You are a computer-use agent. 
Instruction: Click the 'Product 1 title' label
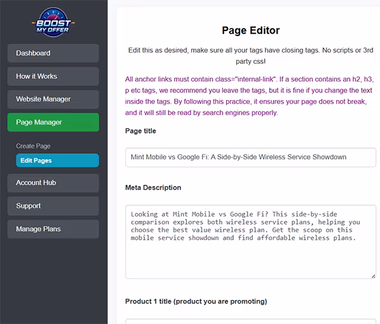point(196,301)
